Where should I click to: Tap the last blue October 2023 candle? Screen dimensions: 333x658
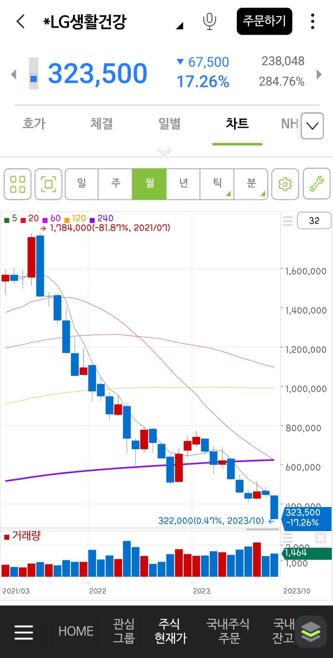coord(274,507)
